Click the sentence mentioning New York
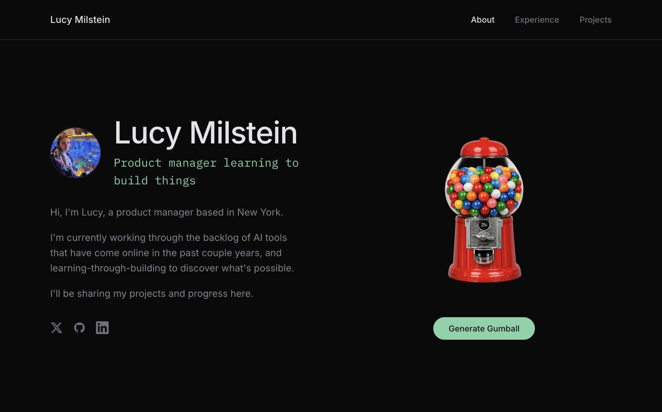The width and height of the screenshot is (662, 412). click(167, 212)
